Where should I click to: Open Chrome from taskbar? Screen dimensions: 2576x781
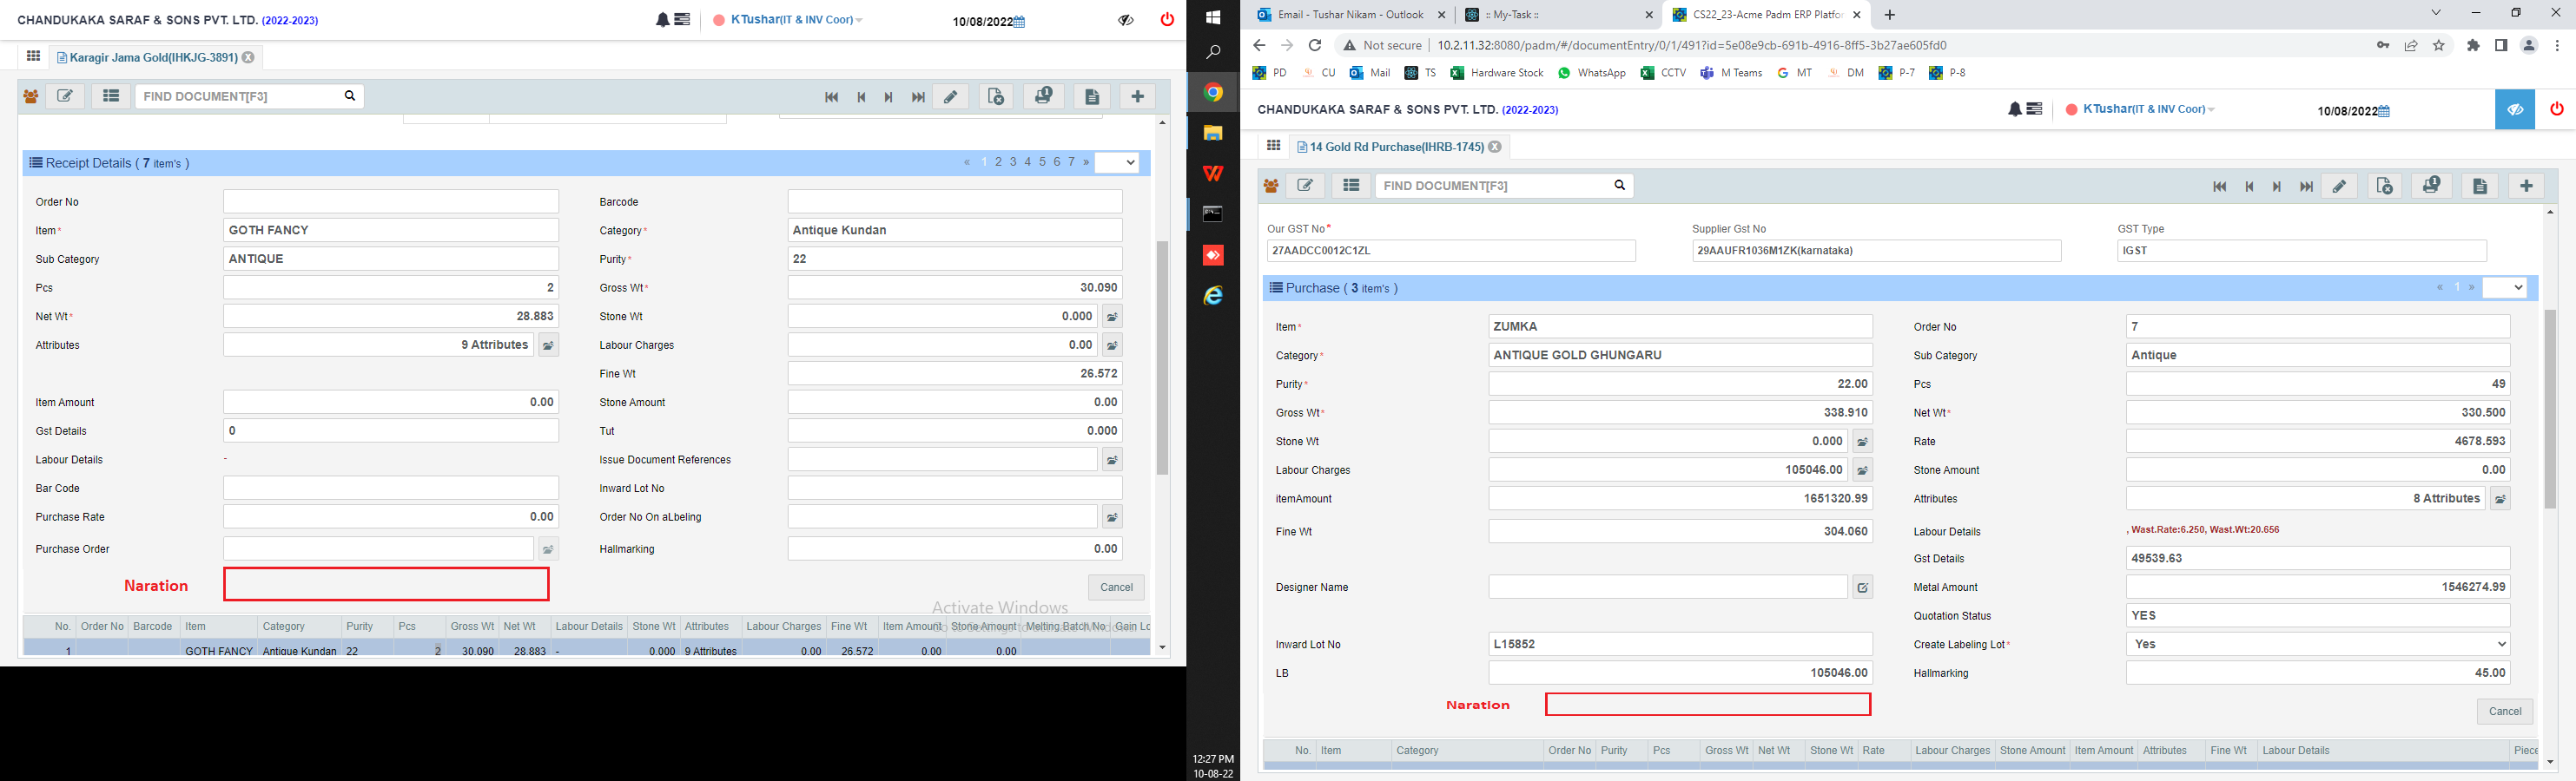pyautogui.click(x=1213, y=93)
